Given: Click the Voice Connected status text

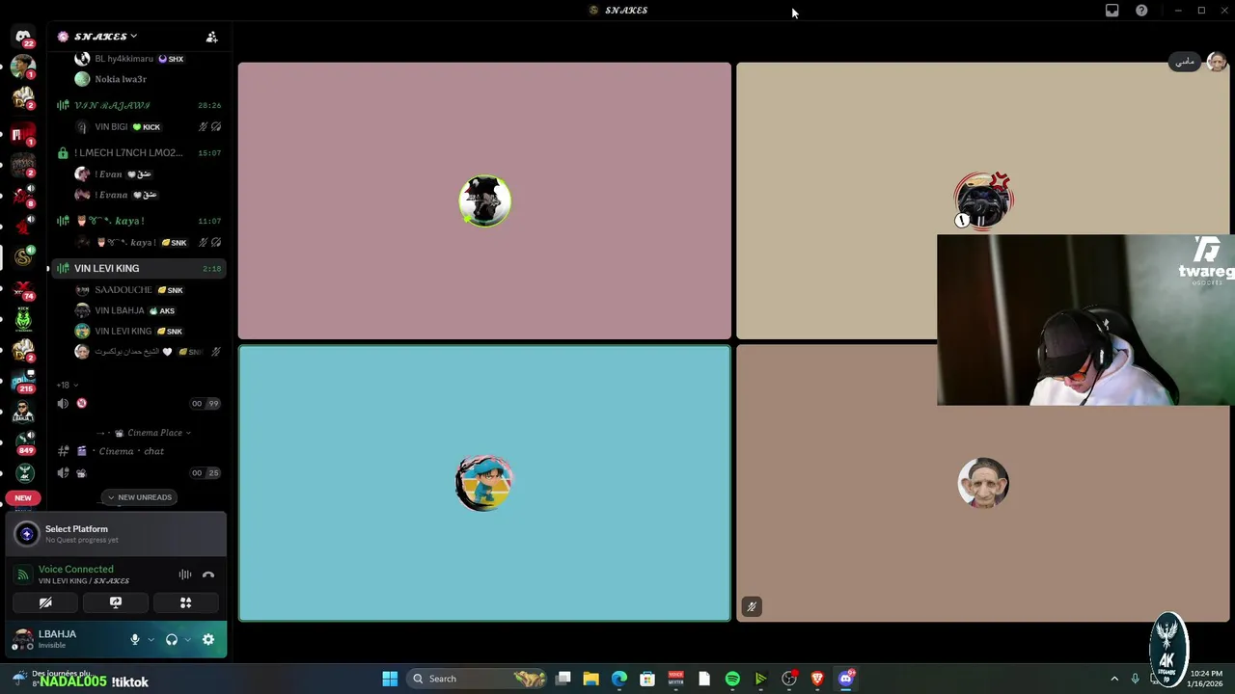Looking at the screenshot, I should [x=75, y=570].
